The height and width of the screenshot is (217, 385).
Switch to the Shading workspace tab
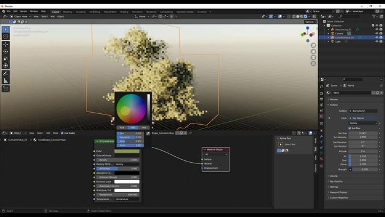(x=125, y=12)
